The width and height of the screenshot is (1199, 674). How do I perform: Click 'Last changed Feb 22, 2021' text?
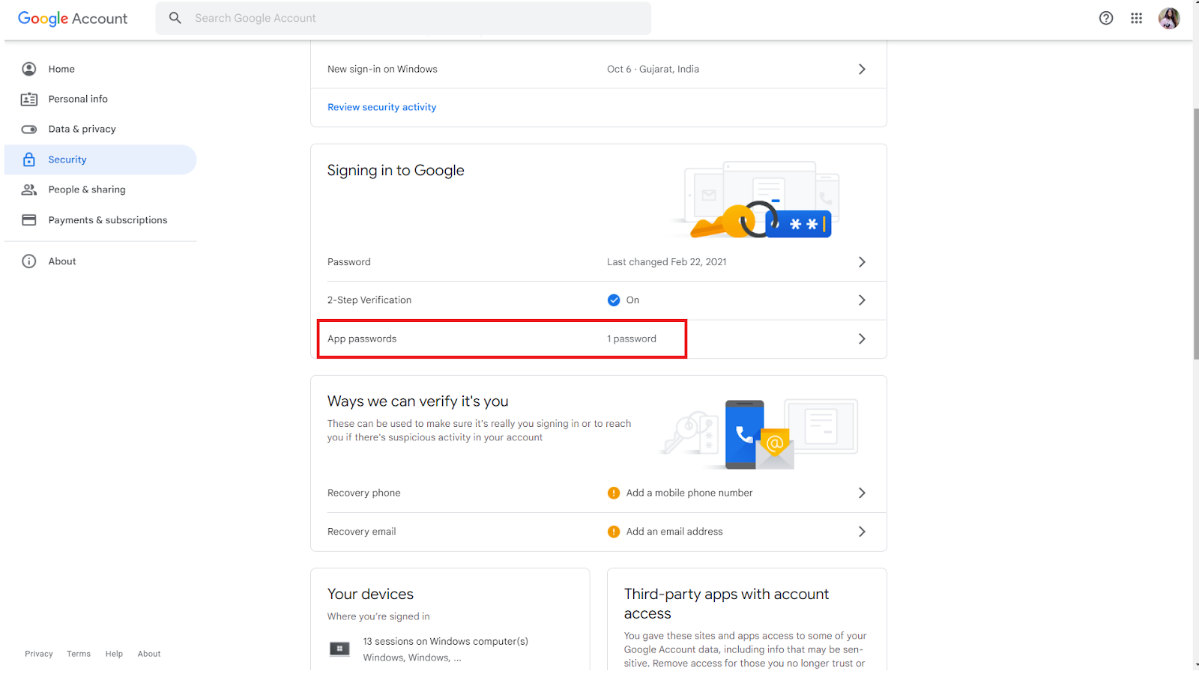click(x=667, y=262)
